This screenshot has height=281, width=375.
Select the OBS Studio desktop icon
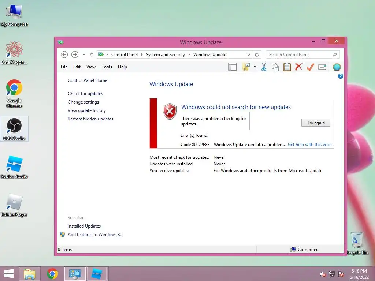(14, 129)
